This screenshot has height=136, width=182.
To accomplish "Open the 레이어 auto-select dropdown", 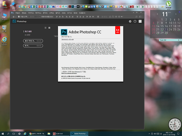I will pos(33,17).
